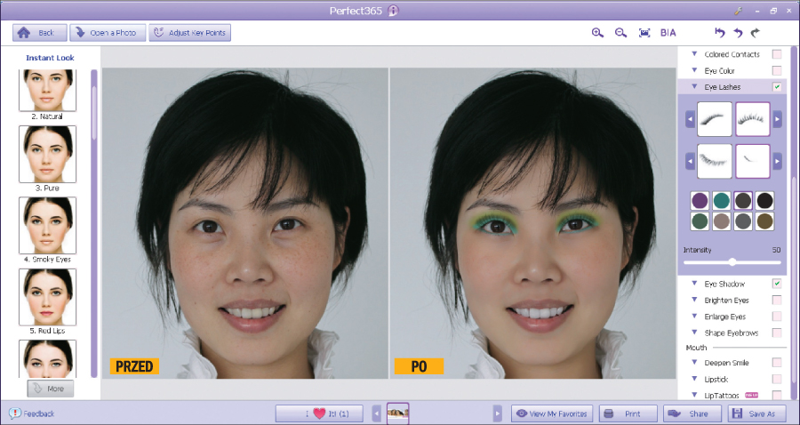Expand the Brighten Eyes section
Viewport: 800px width, 425px height.
[693, 301]
